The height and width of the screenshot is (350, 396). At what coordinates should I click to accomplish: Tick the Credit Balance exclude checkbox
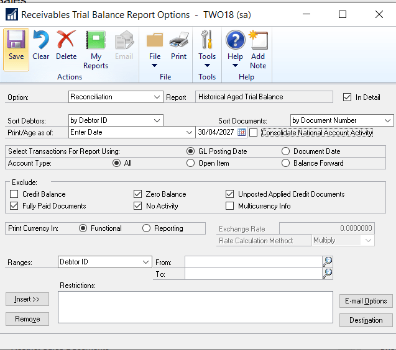(x=14, y=194)
